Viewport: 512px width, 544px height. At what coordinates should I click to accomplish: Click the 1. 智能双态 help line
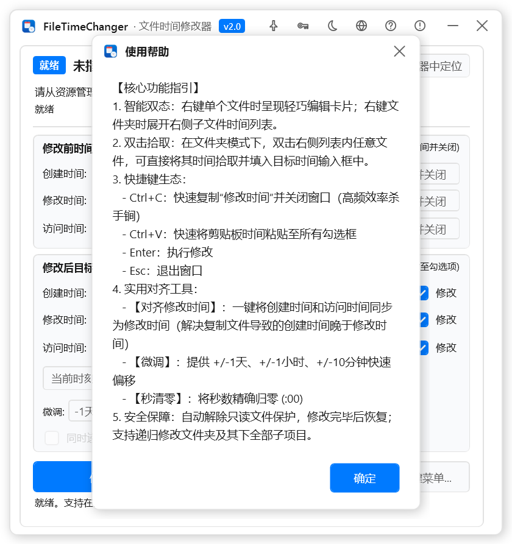click(x=256, y=115)
